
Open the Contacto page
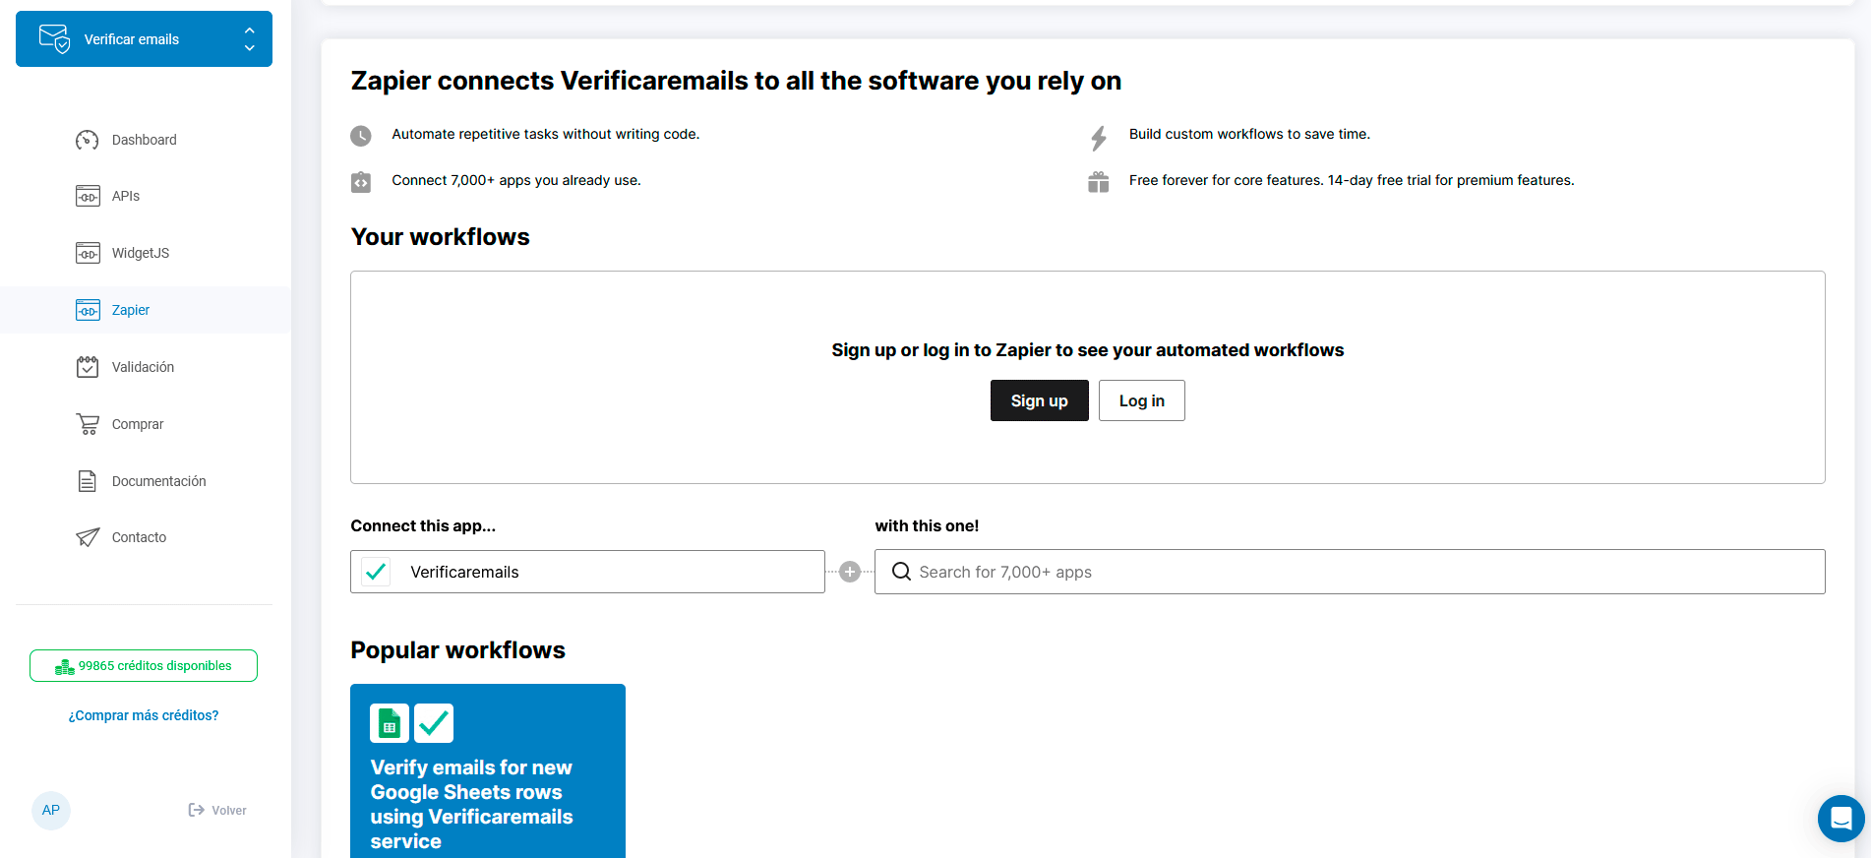139,537
